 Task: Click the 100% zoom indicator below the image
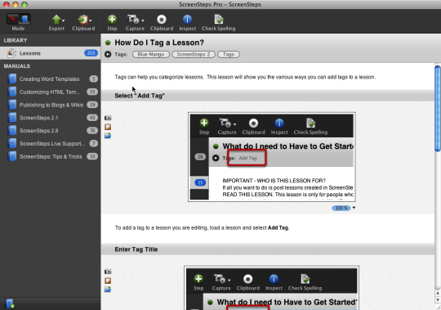[341, 208]
